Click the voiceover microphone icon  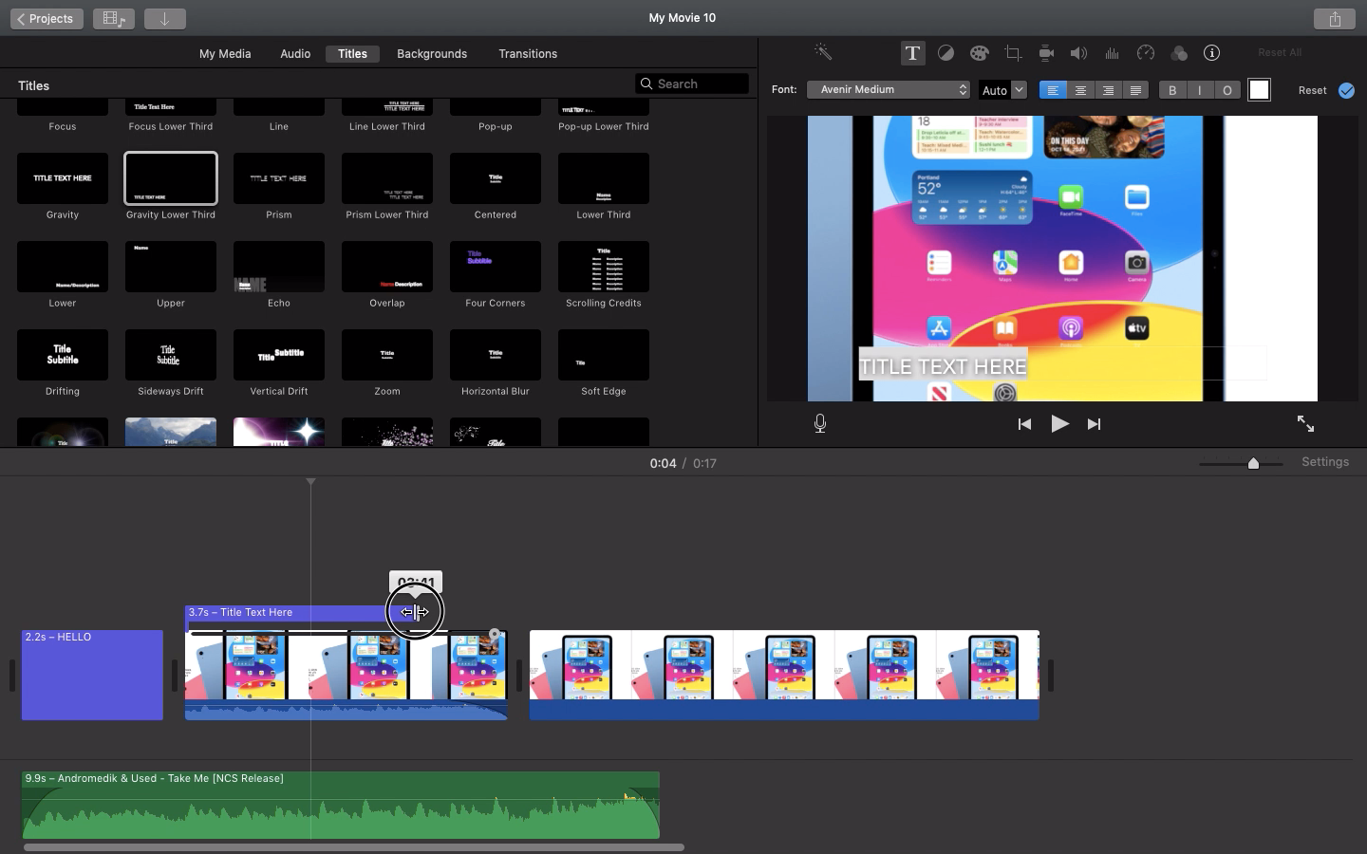pos(820,424)
